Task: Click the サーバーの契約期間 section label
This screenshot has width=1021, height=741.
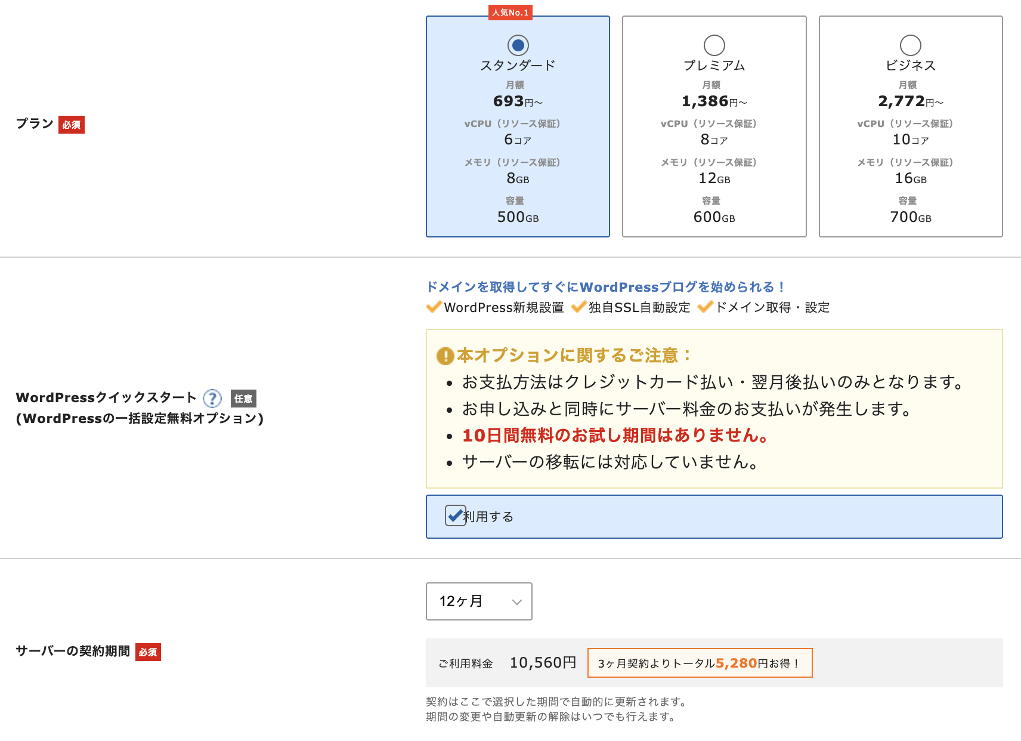Action: pyautogui.click(x=73, y=652)
